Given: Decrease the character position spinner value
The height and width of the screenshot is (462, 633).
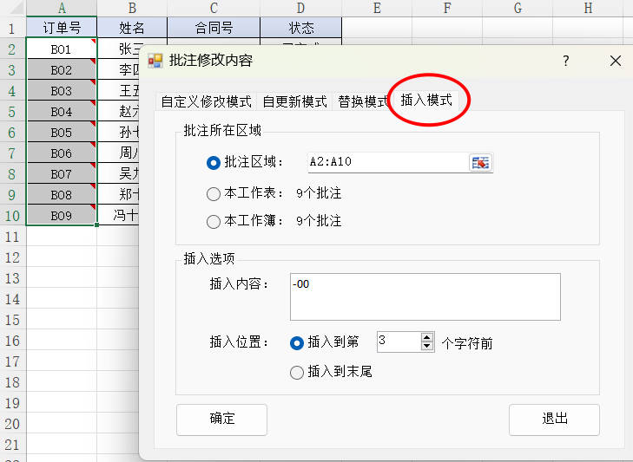Looking at the screenshot, I should [426, 347].
